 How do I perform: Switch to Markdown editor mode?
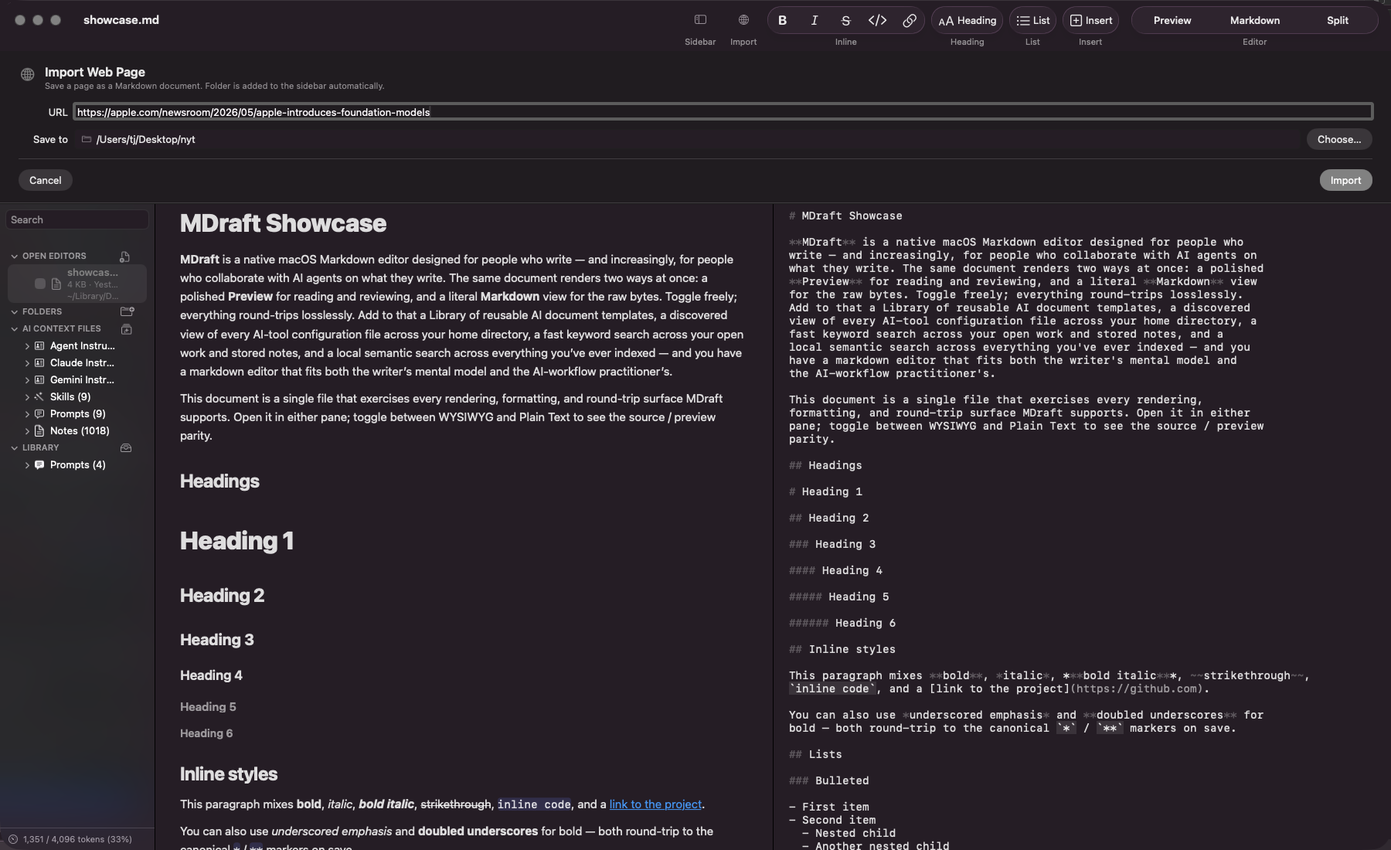tap(1255, 21)
